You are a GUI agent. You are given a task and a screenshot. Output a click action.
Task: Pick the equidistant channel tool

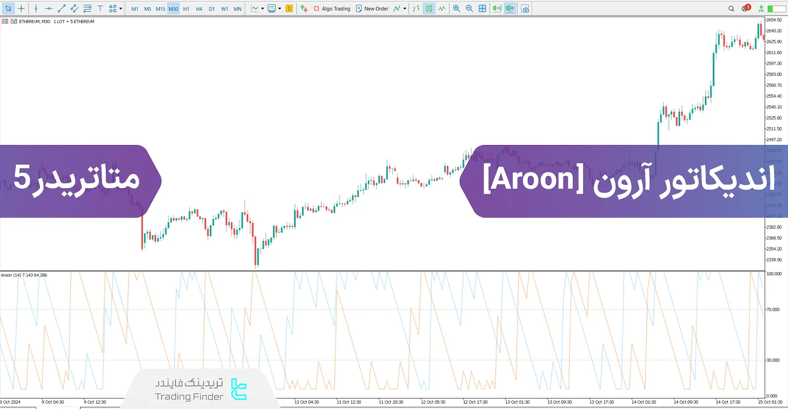tap(74, 8)
